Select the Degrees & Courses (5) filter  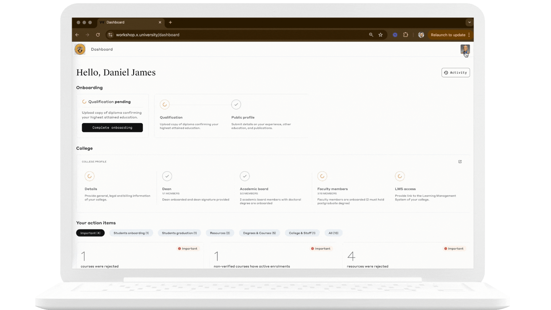259,233
